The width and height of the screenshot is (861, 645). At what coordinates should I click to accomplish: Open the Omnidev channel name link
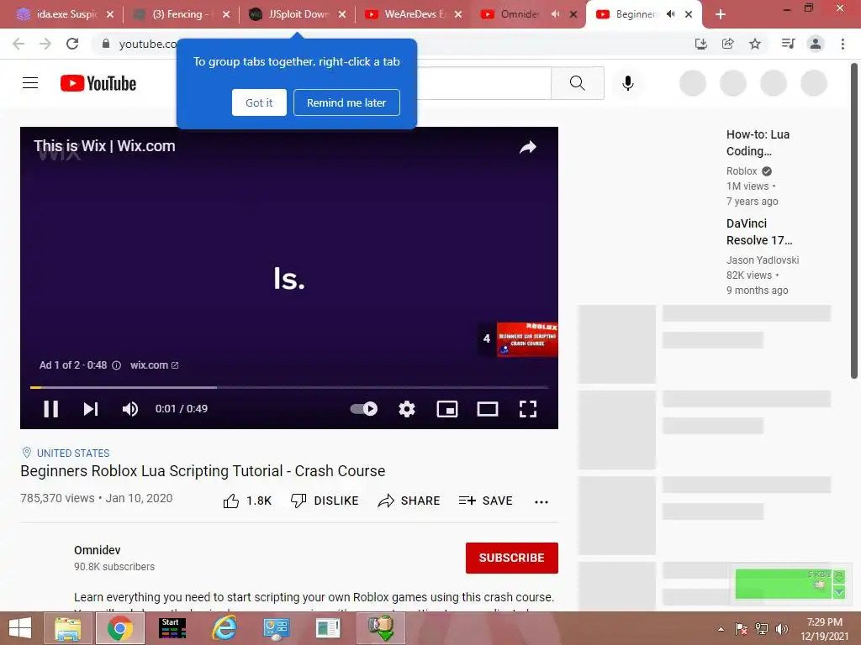(98, 550)
